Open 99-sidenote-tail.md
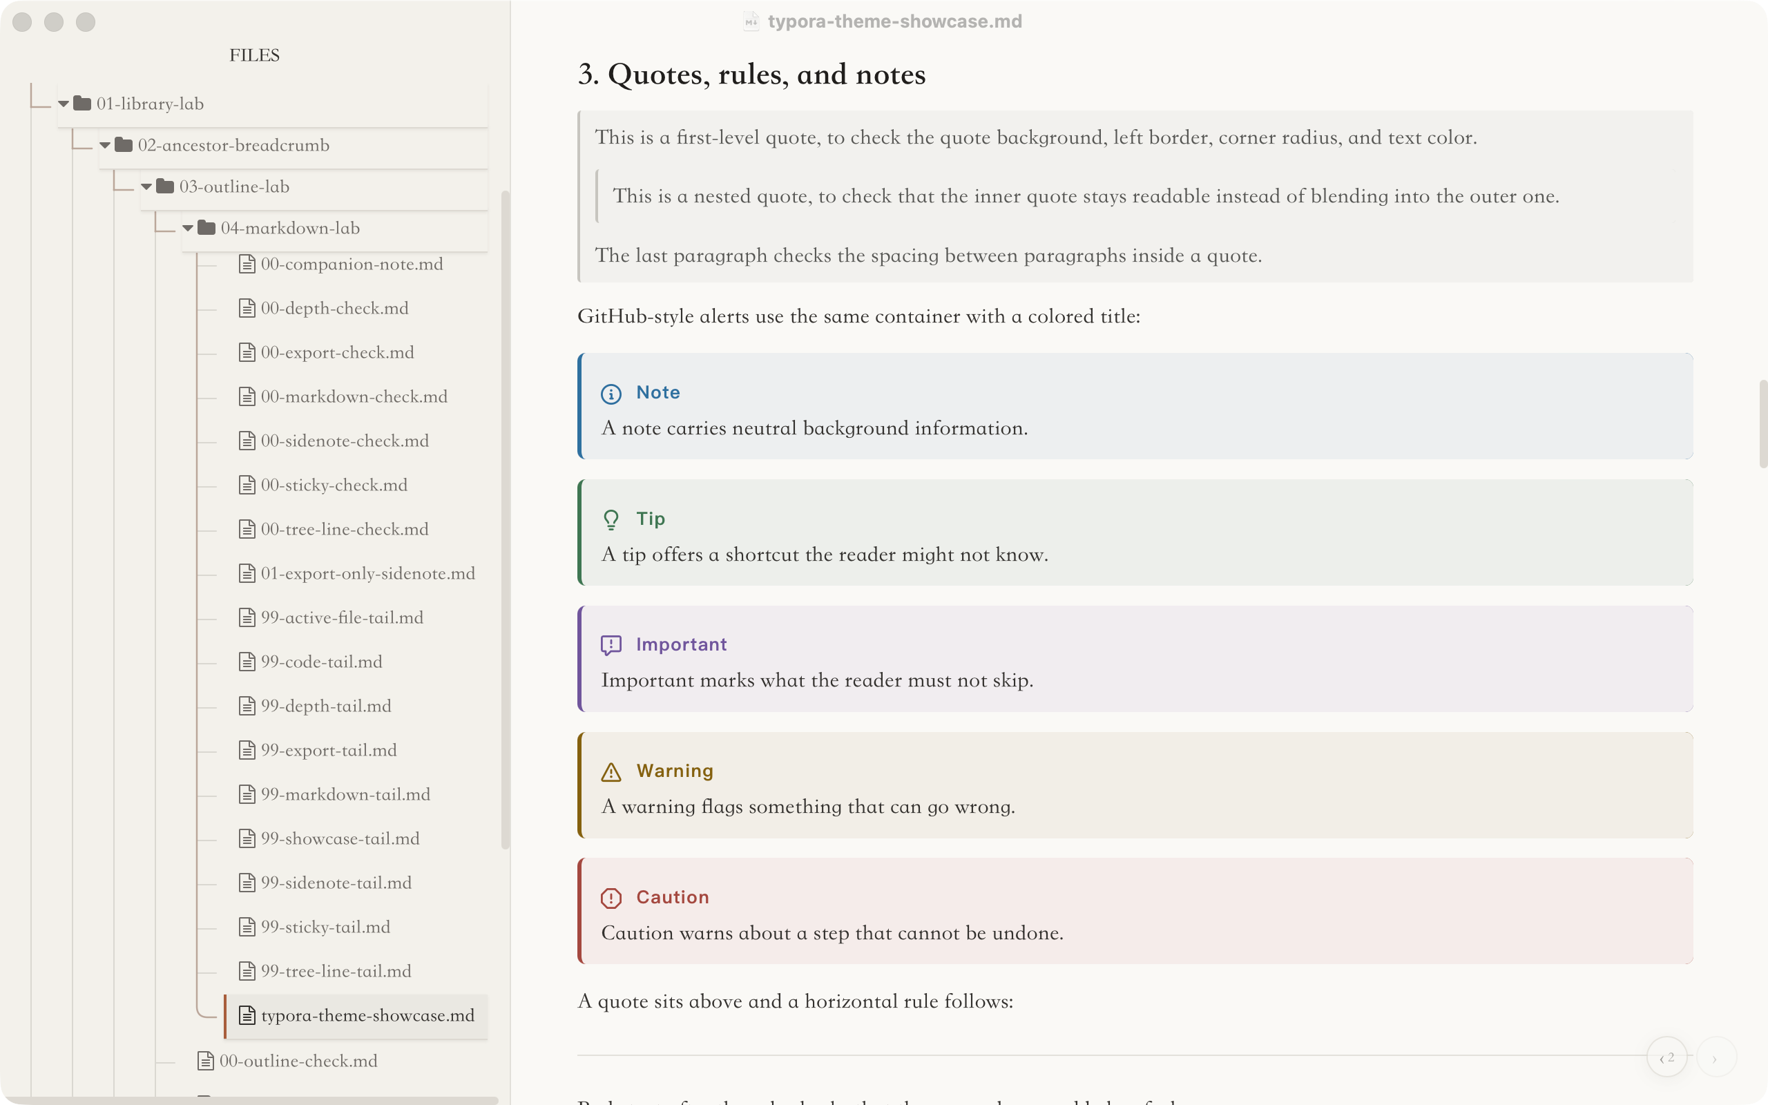This screenshot has width=1768, height=1105. [336, 883]
